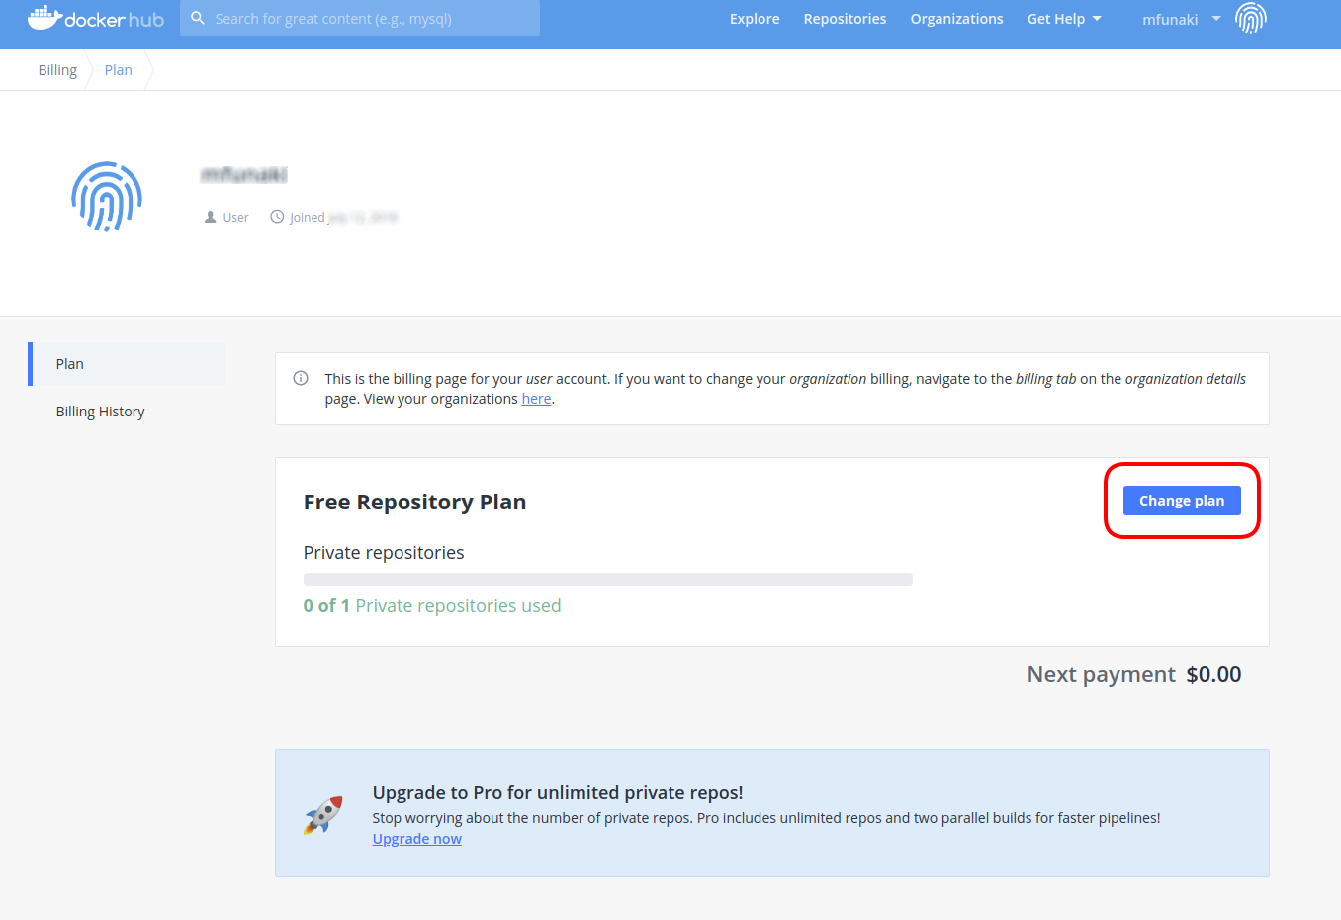Click the info icon beside the billing notice

[x=300, y=378]
